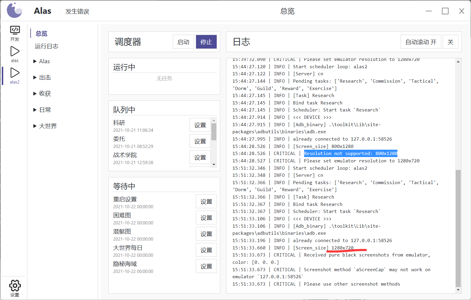471x300 pixels.
Task: Click the log scroll-down arrow
Action: point(458,290)
